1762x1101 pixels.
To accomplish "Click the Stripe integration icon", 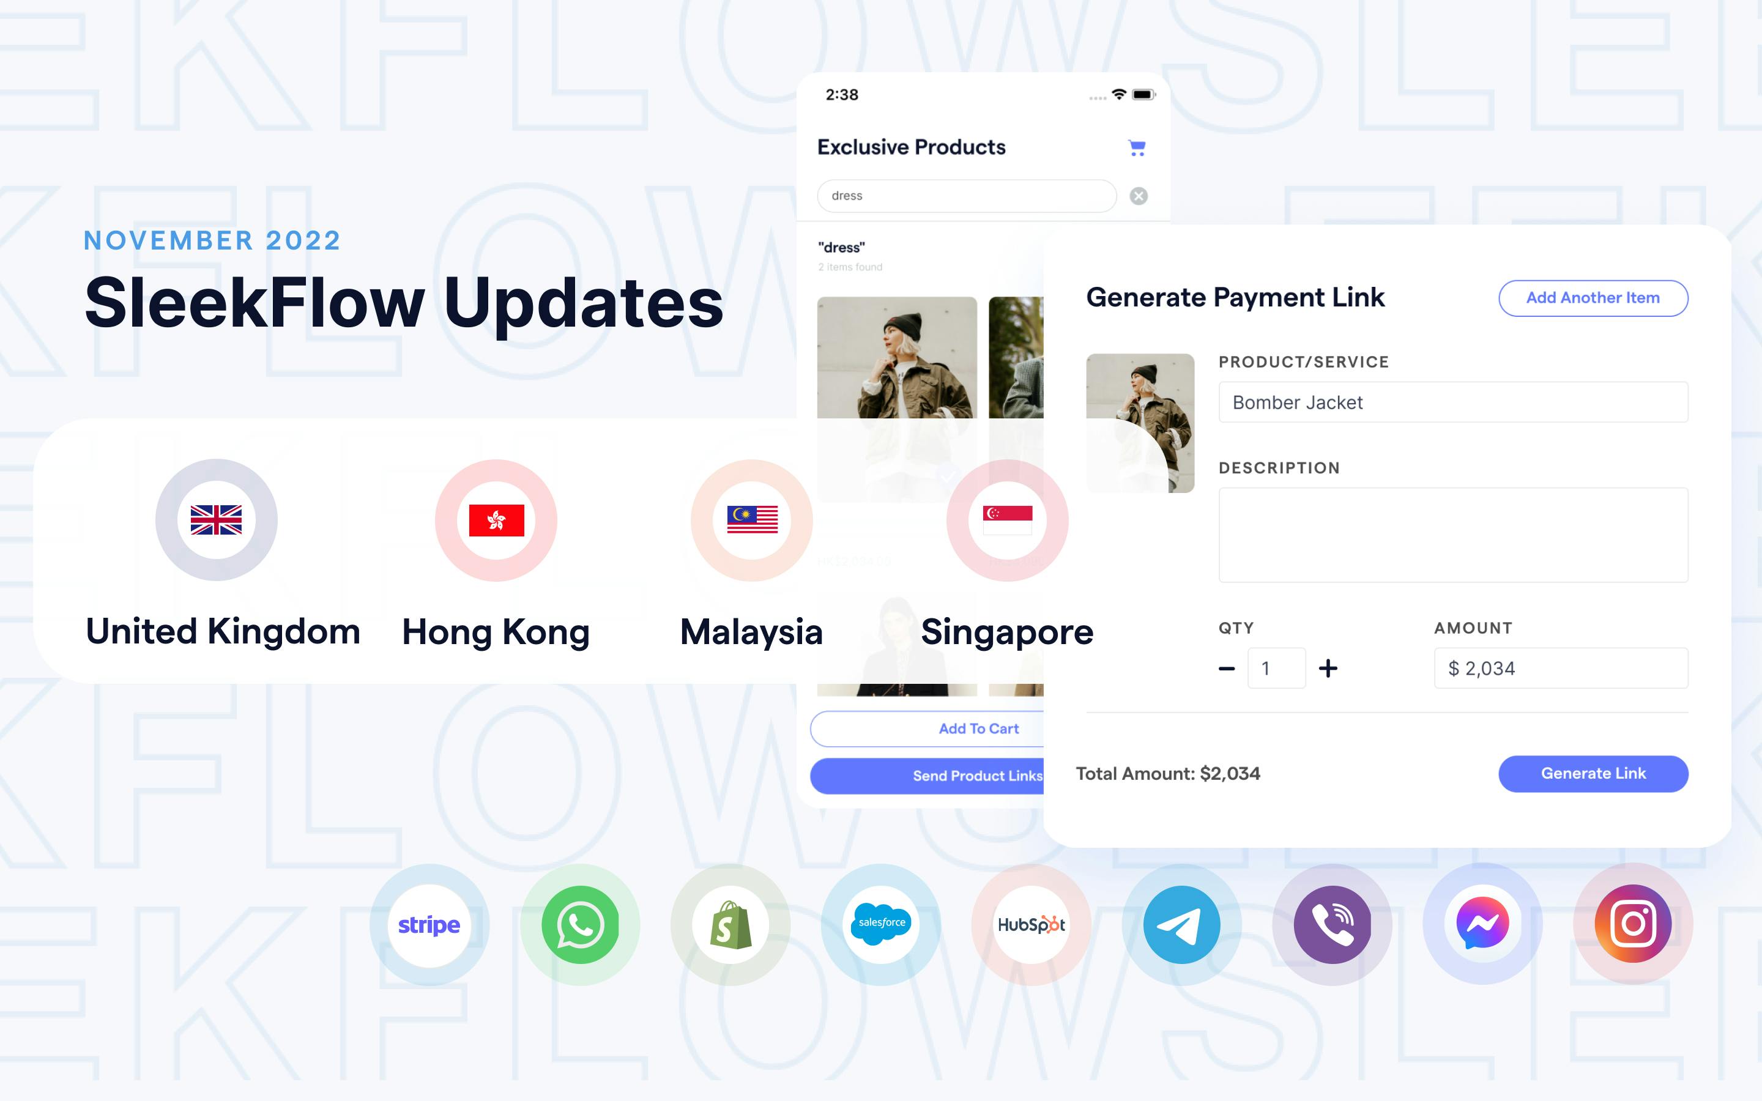I will tap(431, 925).
